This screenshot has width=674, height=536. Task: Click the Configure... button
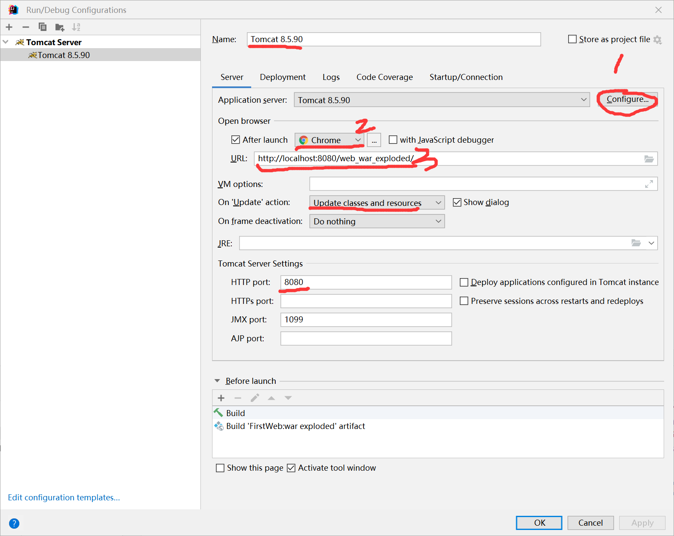[628, 99]
